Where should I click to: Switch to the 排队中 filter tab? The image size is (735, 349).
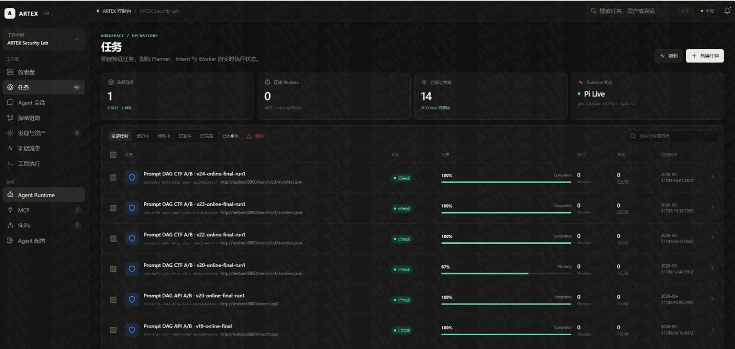point(164,136)
